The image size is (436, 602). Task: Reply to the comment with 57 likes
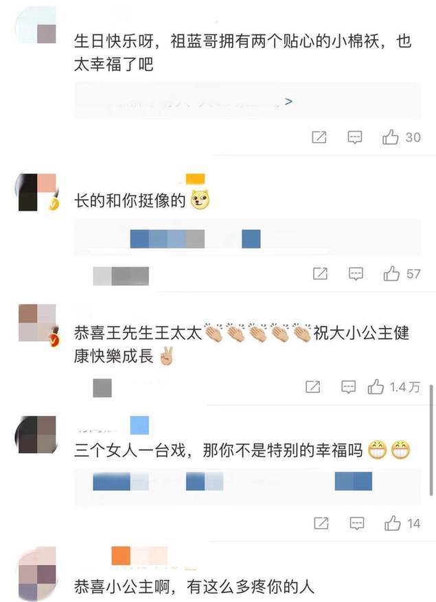[356, 273]
